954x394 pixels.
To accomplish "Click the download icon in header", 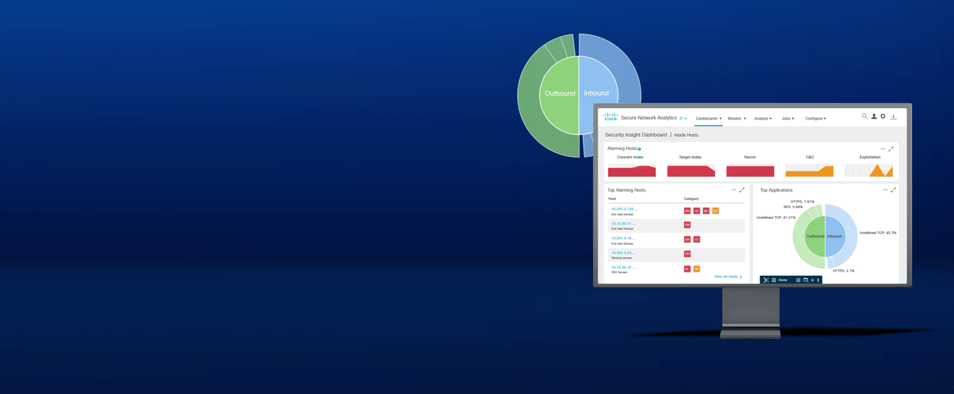I will (893, 117).
